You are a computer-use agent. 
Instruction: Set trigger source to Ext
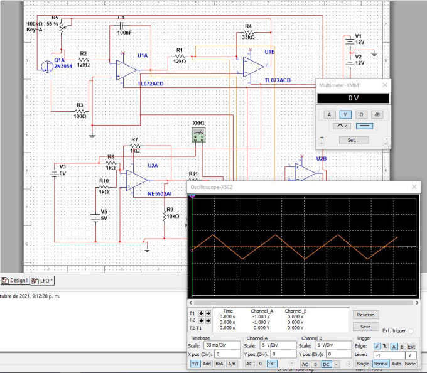(x=411, y=347)
